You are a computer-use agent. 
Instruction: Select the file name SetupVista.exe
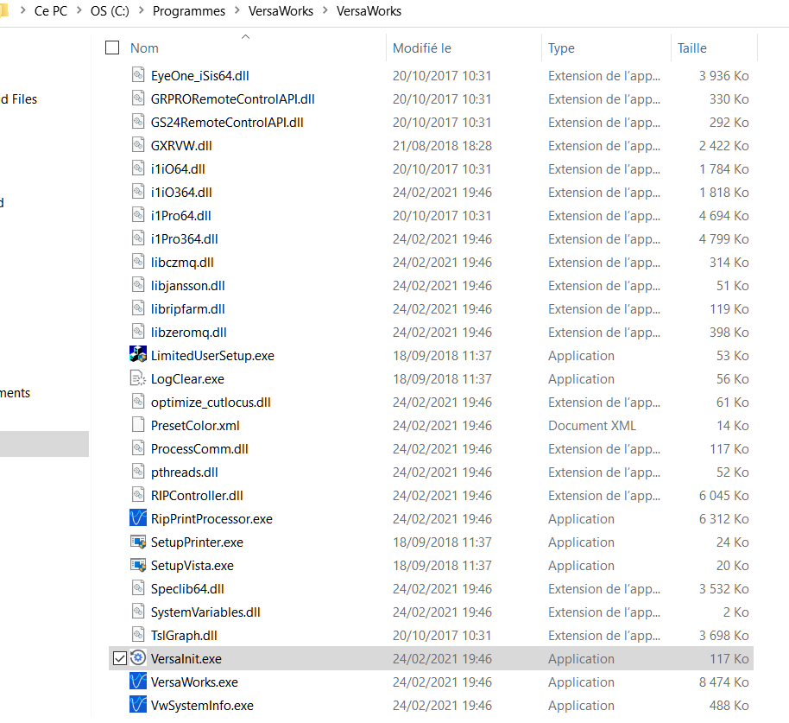(193, 566)
